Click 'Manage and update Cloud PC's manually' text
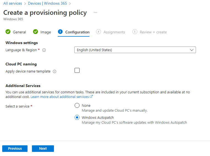 point(115,111)
